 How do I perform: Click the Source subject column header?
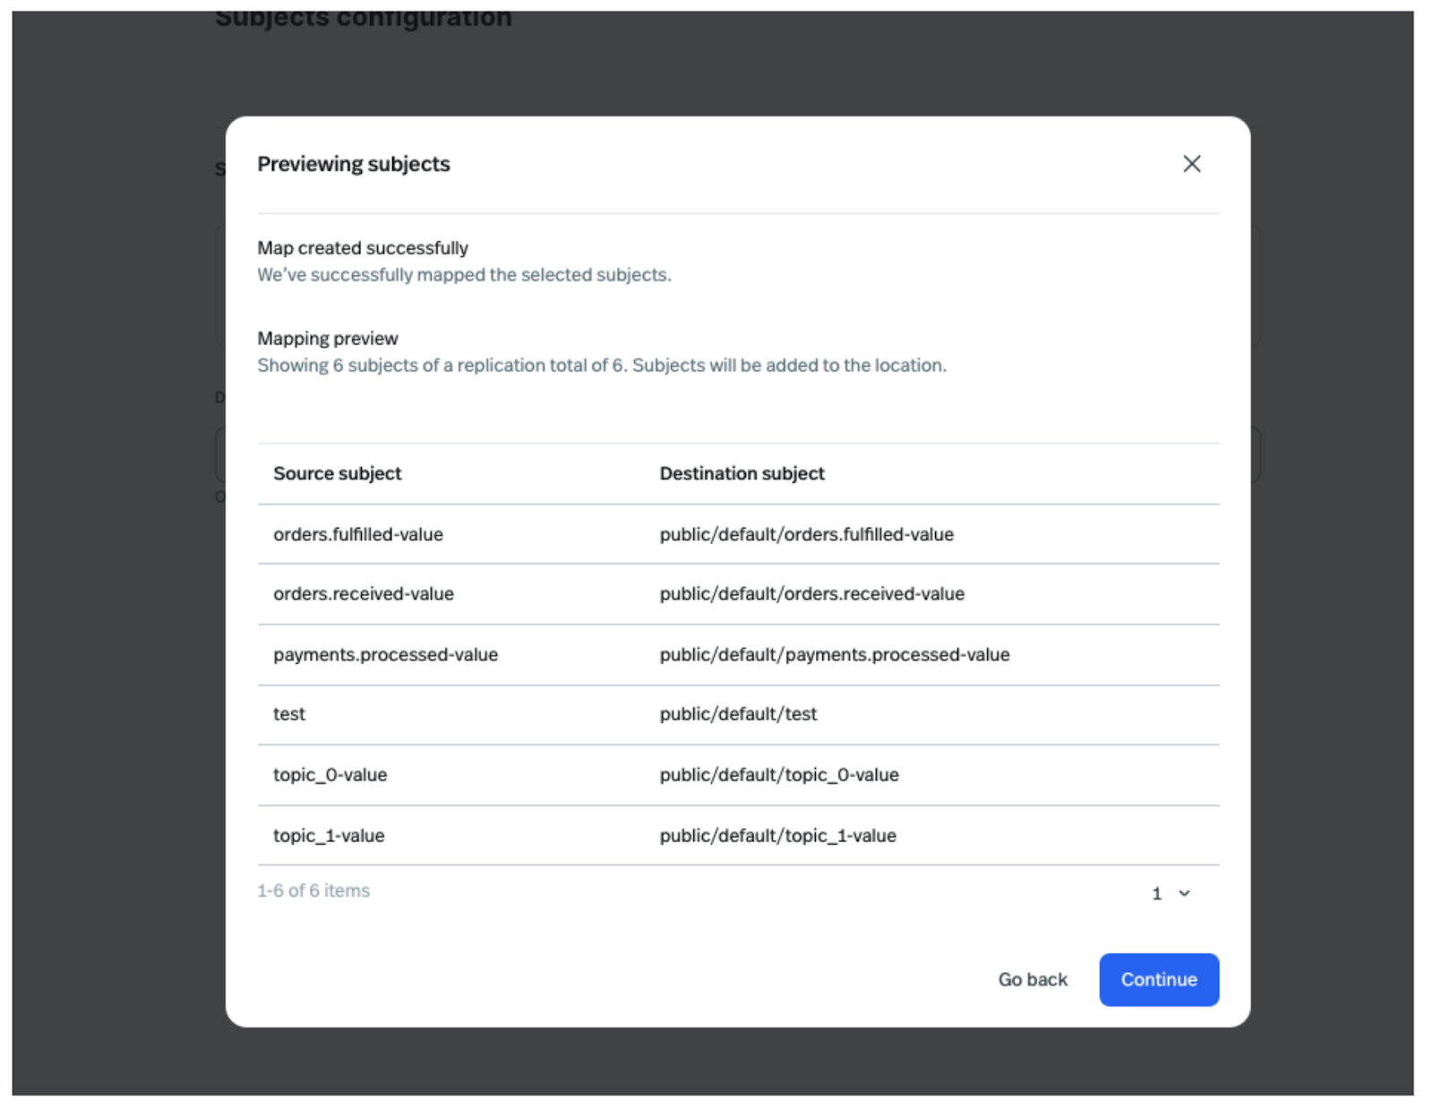(x=337, y=474)
